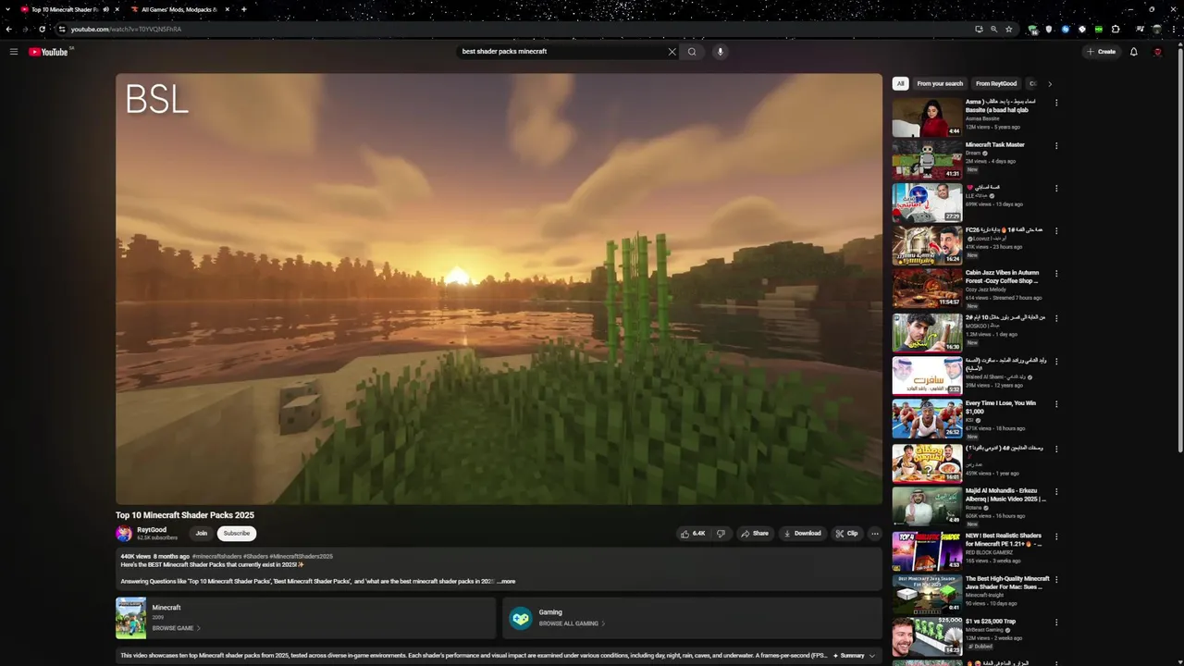Like the video (6.4K thumbs up)

pyautogui.click(x=693, y=533)
